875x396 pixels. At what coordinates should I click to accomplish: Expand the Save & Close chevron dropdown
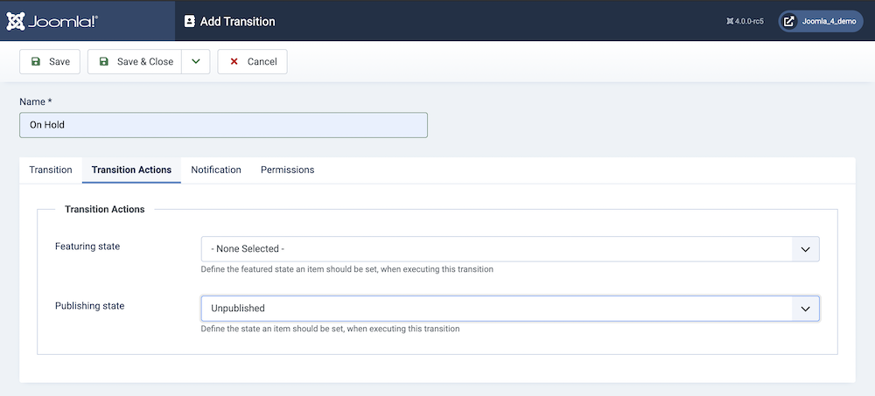pos(196,62)
